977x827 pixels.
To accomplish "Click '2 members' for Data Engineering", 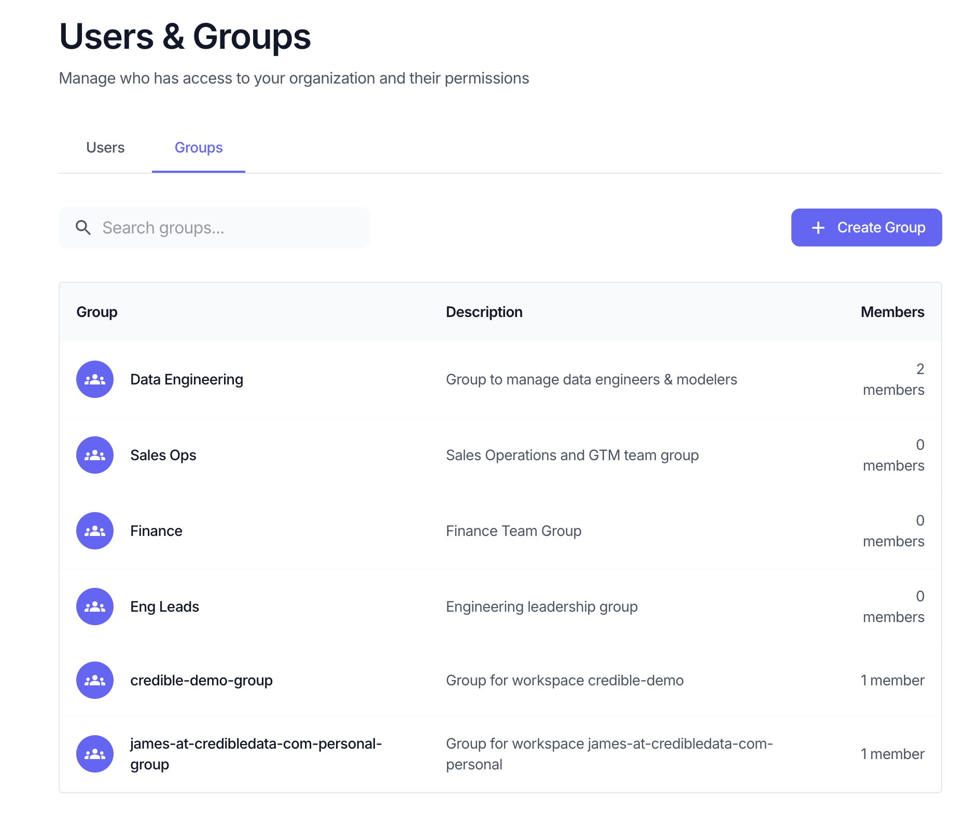I will [894, 379].
